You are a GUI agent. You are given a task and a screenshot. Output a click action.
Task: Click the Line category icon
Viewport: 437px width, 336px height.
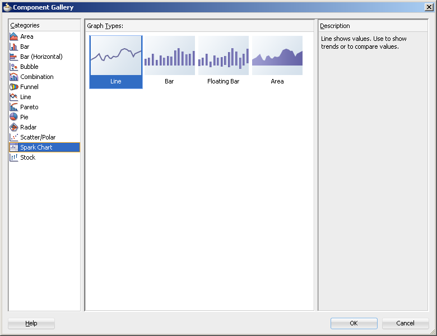[x=13, y=97]
